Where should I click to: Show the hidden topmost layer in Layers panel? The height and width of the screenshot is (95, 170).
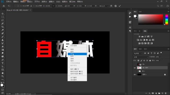click(135, 64)
